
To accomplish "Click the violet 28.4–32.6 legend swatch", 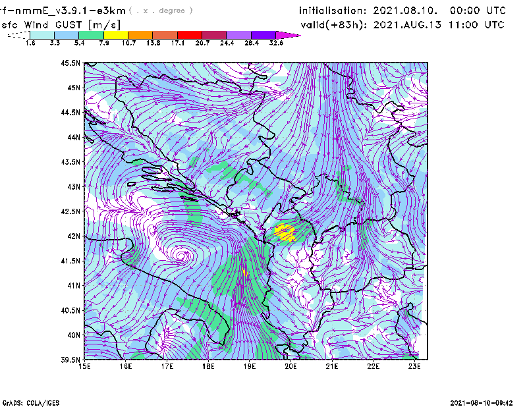I will tap(263, 35).
